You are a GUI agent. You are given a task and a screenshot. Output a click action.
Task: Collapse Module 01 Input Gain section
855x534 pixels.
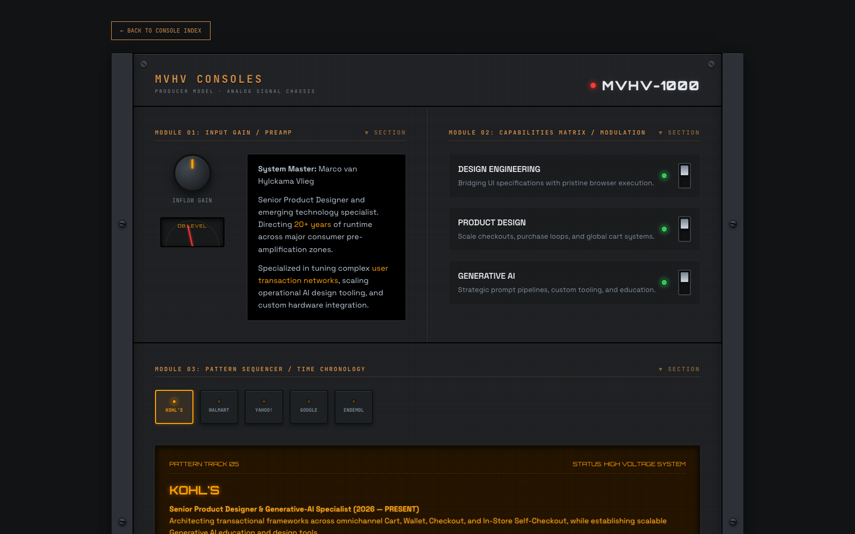point(385,132)
